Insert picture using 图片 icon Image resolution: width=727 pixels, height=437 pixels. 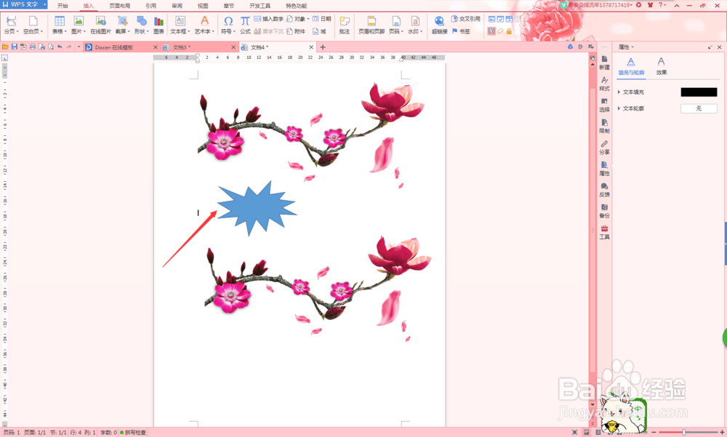pyautogui.click(x=79, y=25)
